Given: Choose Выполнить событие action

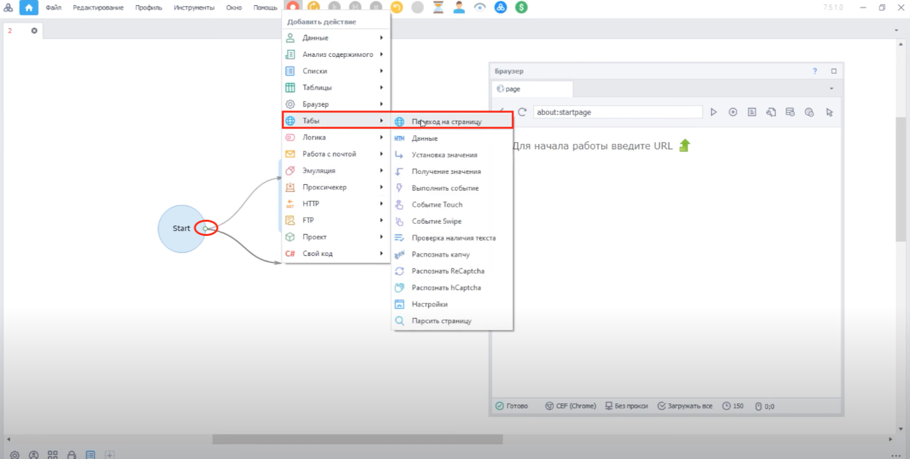Looking at the screenshot, I should pos(452,188).
